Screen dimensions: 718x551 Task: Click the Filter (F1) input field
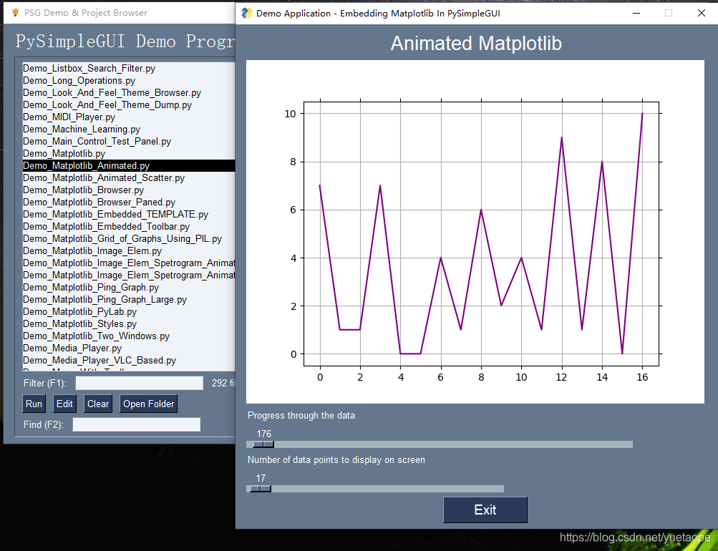click(x=139, y=383)
